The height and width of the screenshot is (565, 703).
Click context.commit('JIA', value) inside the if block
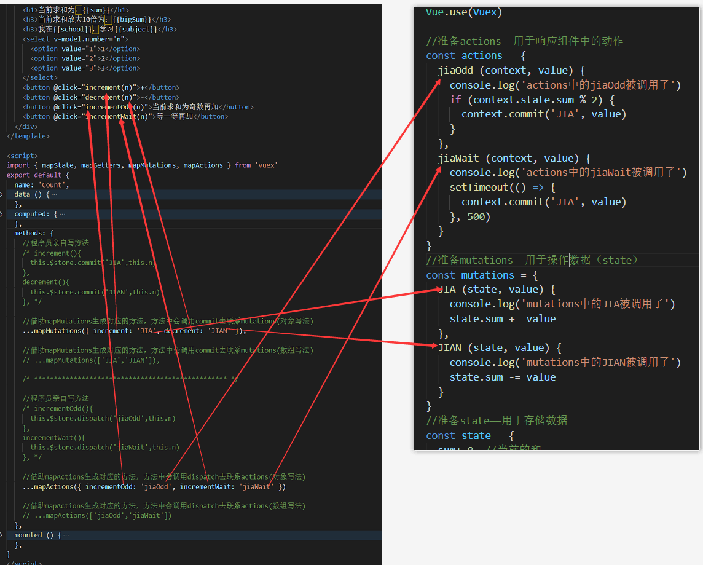544,114
